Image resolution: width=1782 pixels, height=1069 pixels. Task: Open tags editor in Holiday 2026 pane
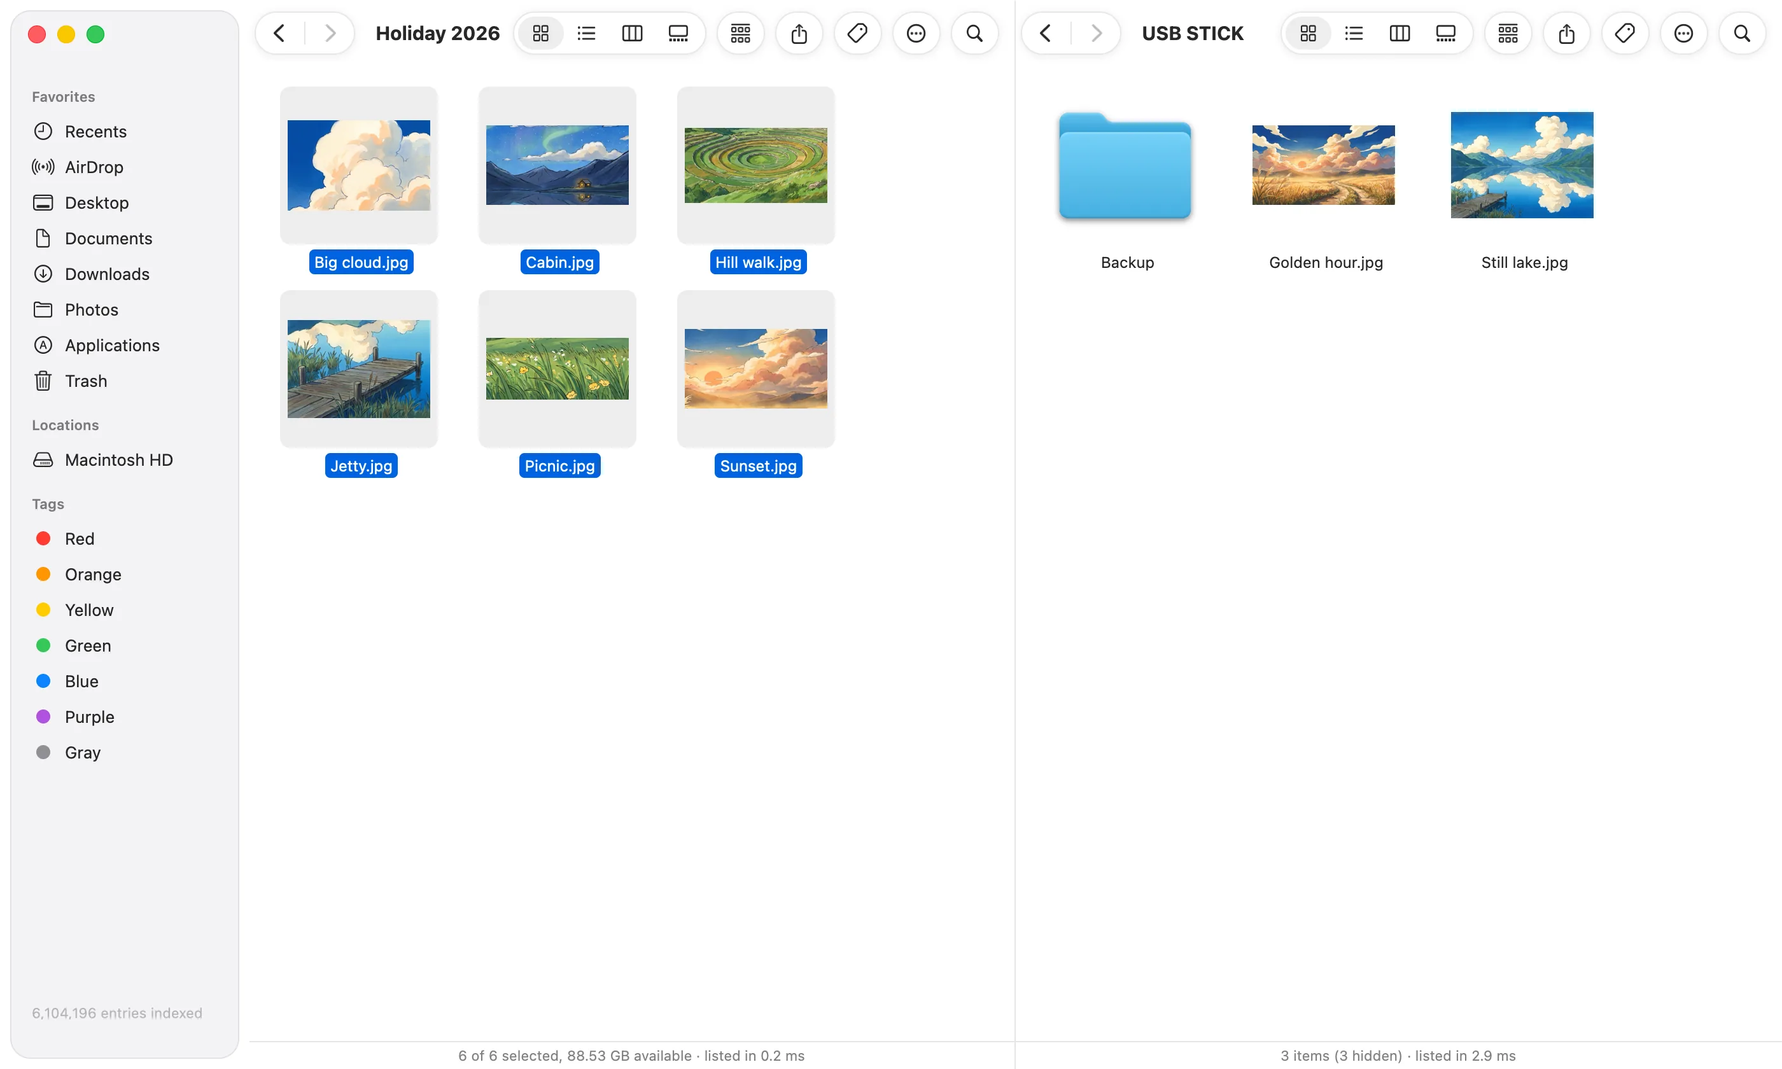click(x=857, y=33)
